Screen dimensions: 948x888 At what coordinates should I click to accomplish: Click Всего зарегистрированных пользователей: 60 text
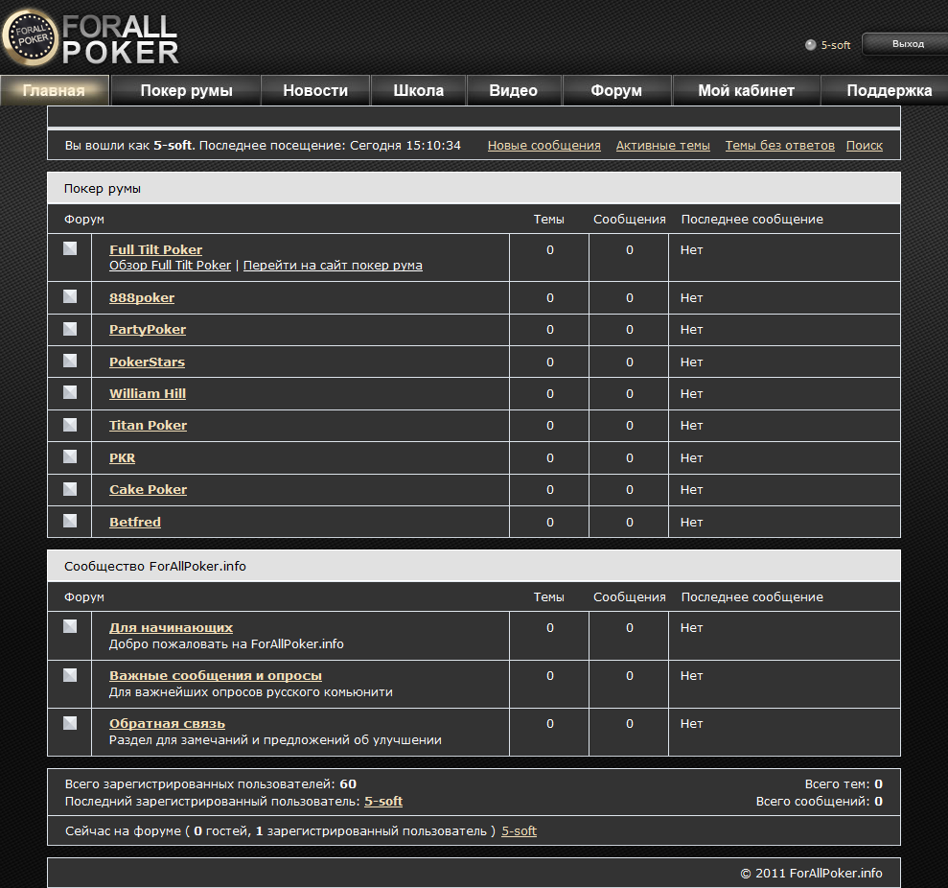210,784
